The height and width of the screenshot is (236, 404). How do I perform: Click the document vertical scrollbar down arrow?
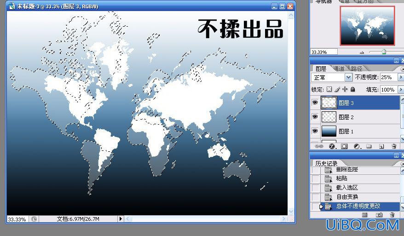click(291, 212)
